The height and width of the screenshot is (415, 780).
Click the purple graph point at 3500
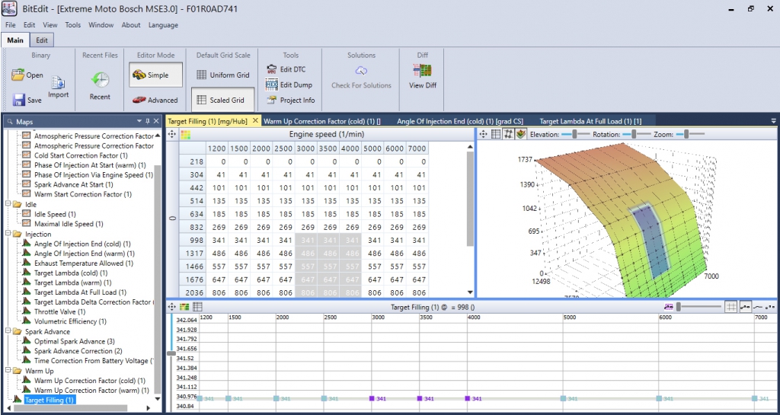[420, 398]
